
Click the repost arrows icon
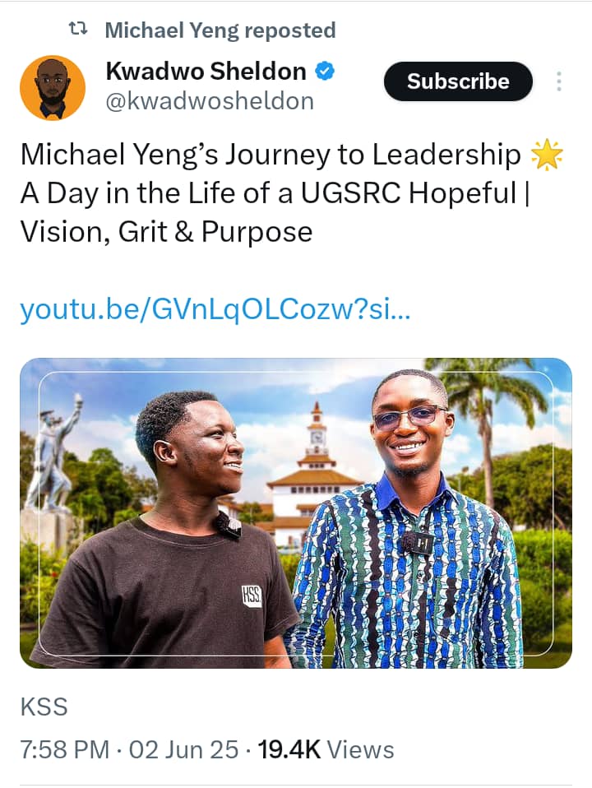[x=79, y=30]
